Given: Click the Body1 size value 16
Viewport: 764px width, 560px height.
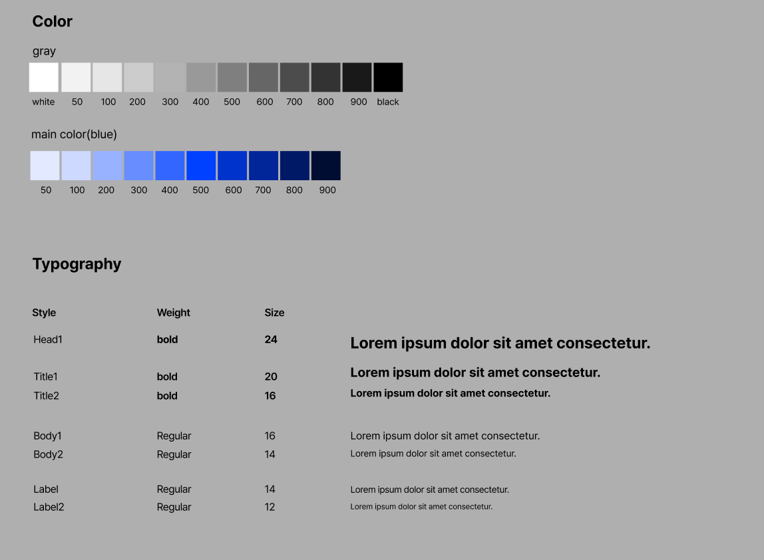Looking at the screenshot, I should (270, 436).
